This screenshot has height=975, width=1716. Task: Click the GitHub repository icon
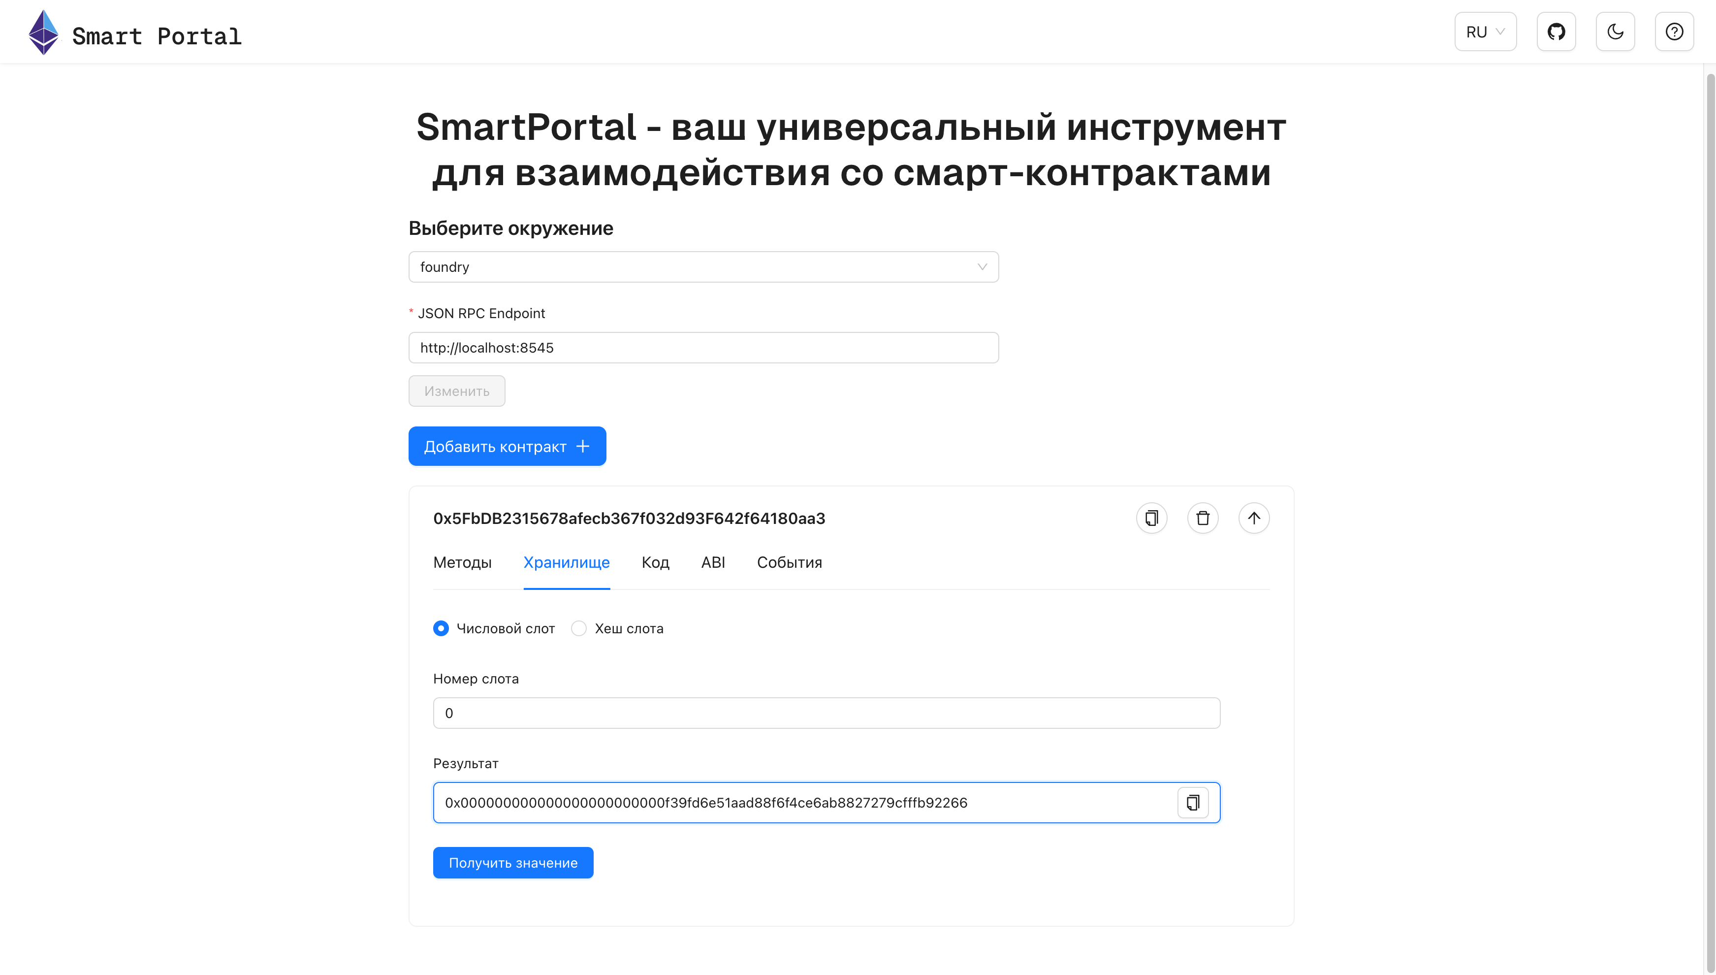(1556, 32)
